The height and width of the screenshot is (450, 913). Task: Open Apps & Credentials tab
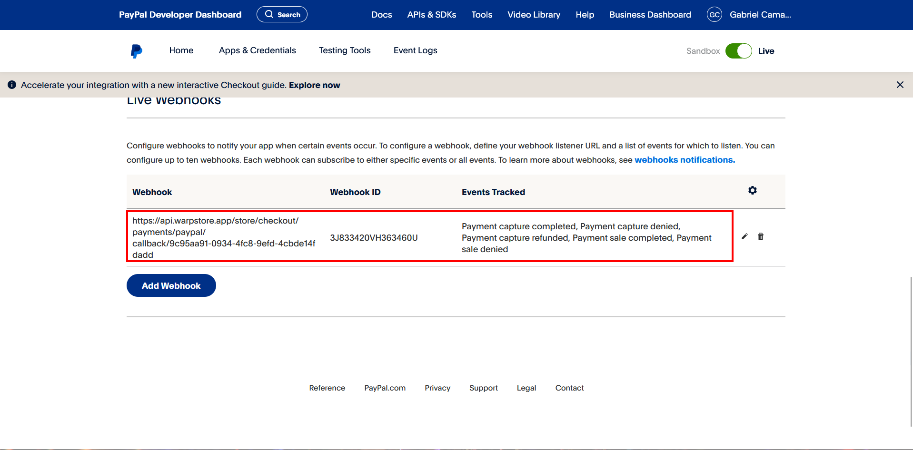(x=257, y=50)
